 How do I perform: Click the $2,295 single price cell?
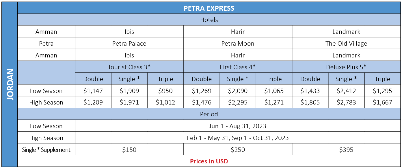pos(238,102)
